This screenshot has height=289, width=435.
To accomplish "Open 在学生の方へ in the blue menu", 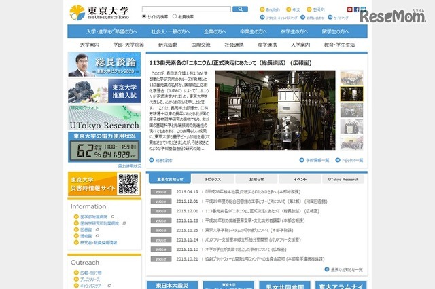I will coord(294,32).
